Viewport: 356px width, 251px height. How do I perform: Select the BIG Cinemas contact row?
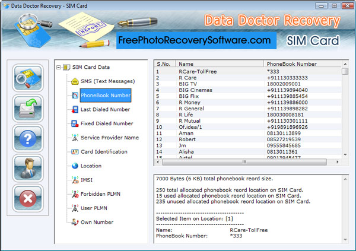pyautogui.click(x=248, y=90)
